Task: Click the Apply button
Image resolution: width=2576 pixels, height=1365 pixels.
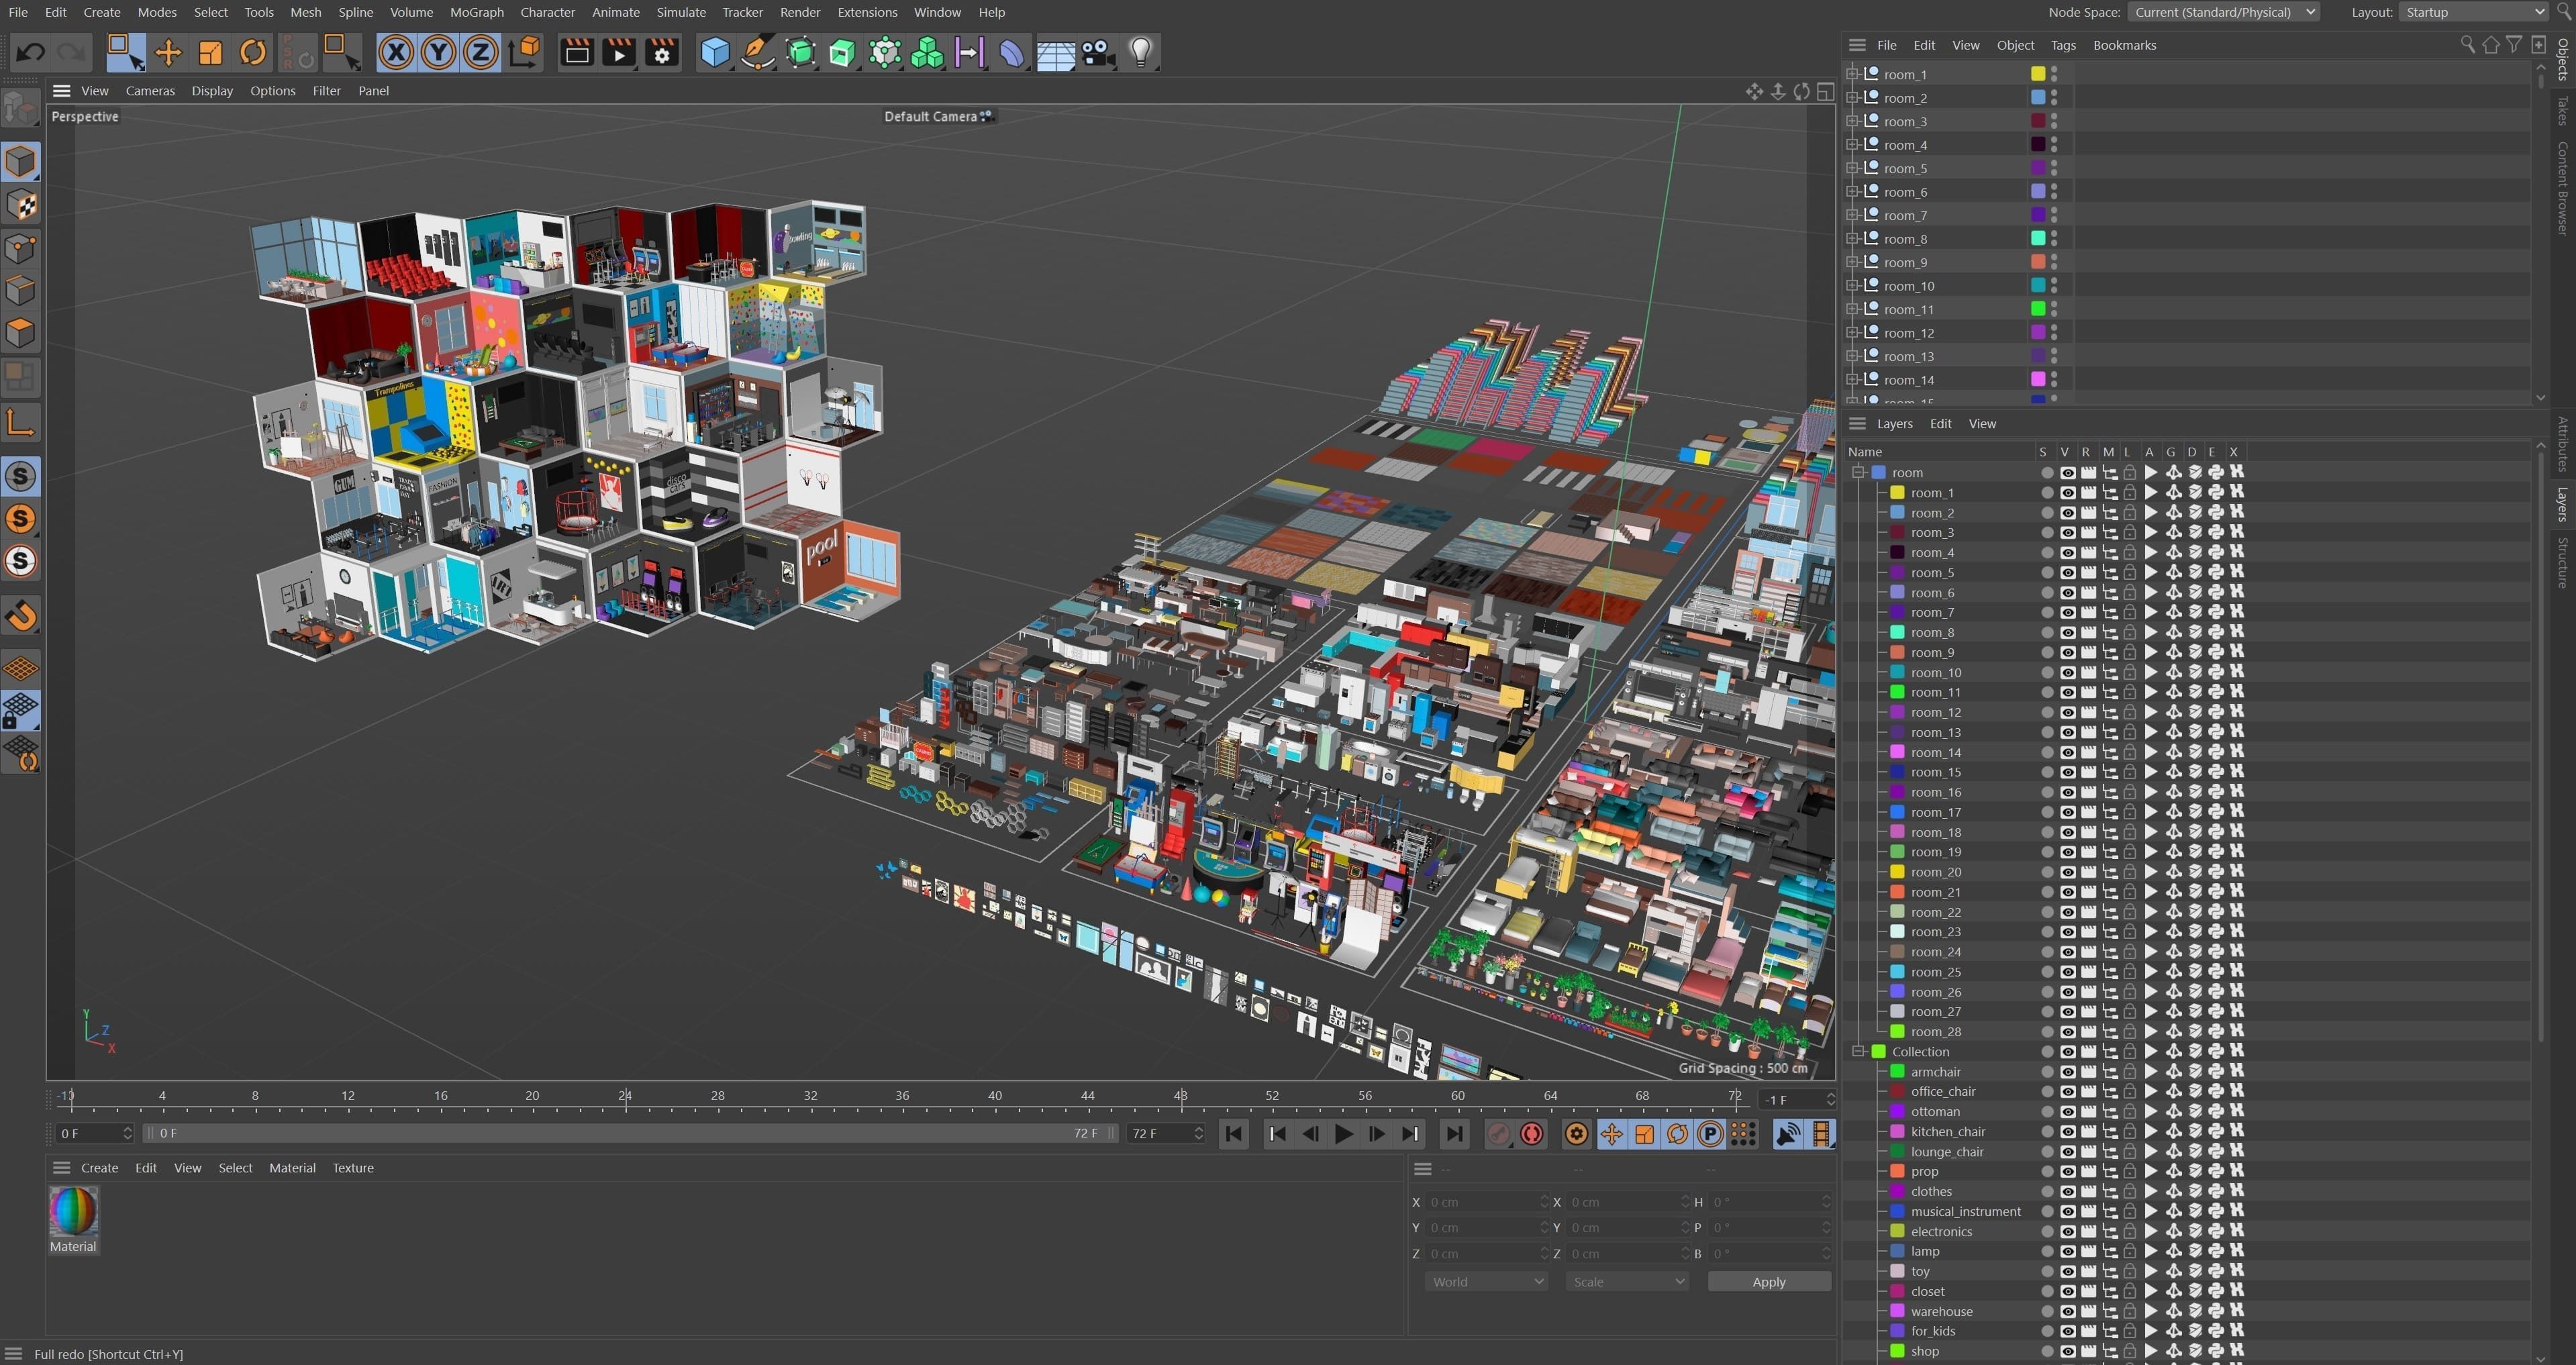Action: click(1768, 1281)
